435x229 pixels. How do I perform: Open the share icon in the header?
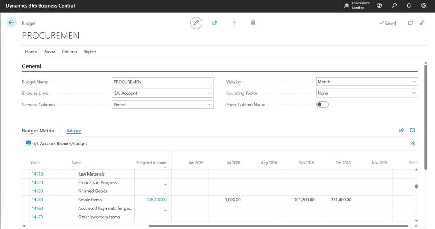[215, 23]
